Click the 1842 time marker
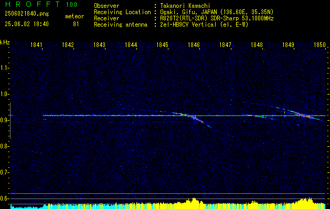Screen dimensions: 330x209 [x=68, y=45]
